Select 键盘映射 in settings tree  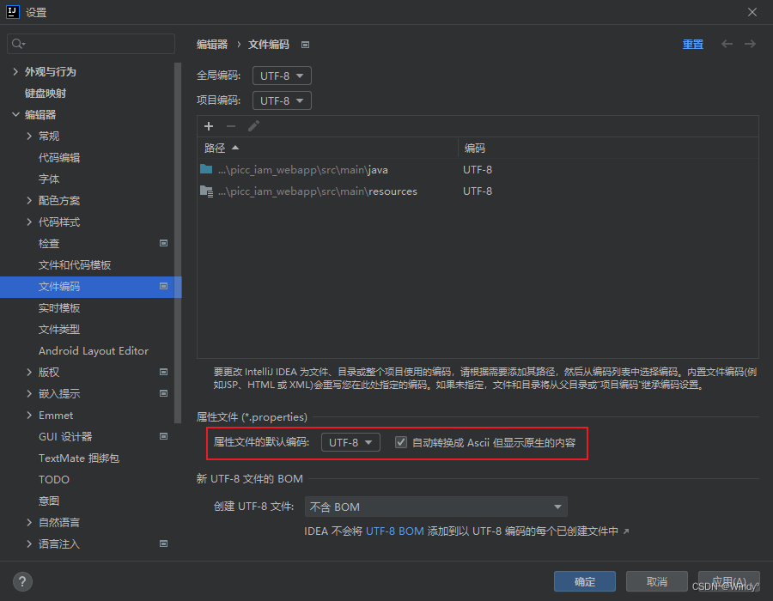pos(46,93)
